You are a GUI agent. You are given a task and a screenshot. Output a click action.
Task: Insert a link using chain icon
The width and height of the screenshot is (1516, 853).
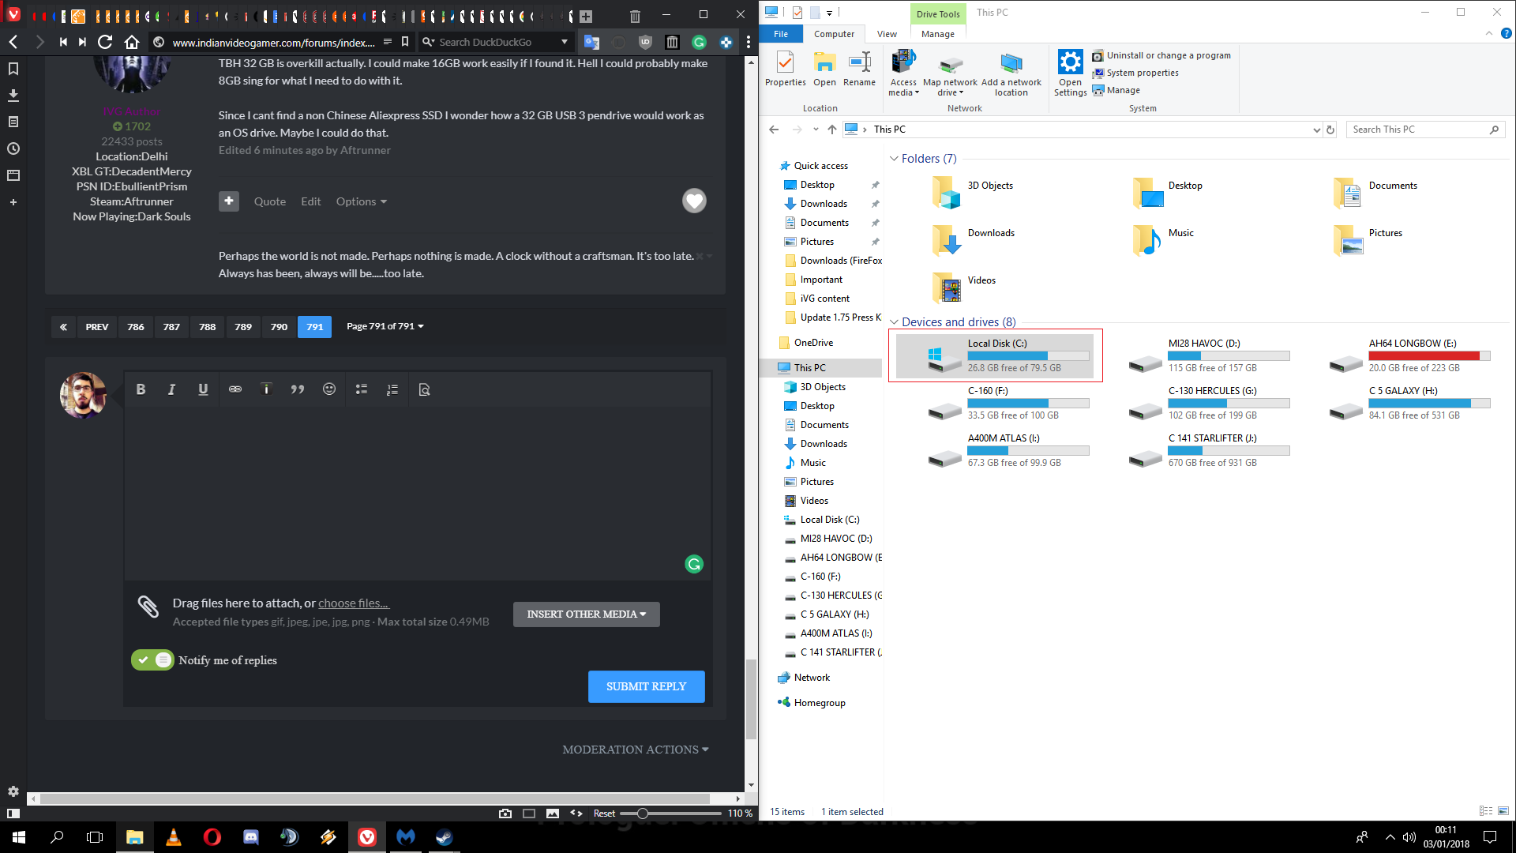(235, 389)
